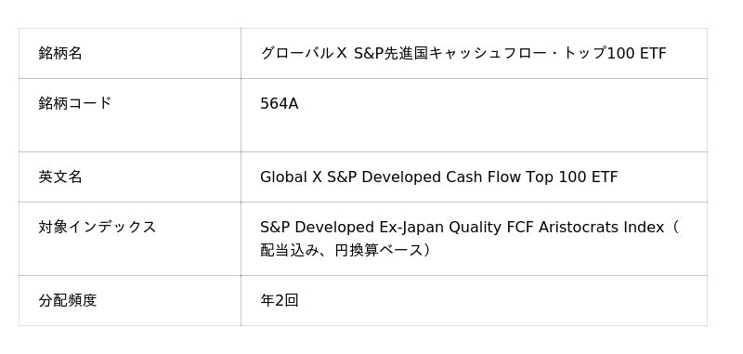Click the 銘柄コード label cell
The height and width of the screenshot is (354, 743).
tap(130, 115)
